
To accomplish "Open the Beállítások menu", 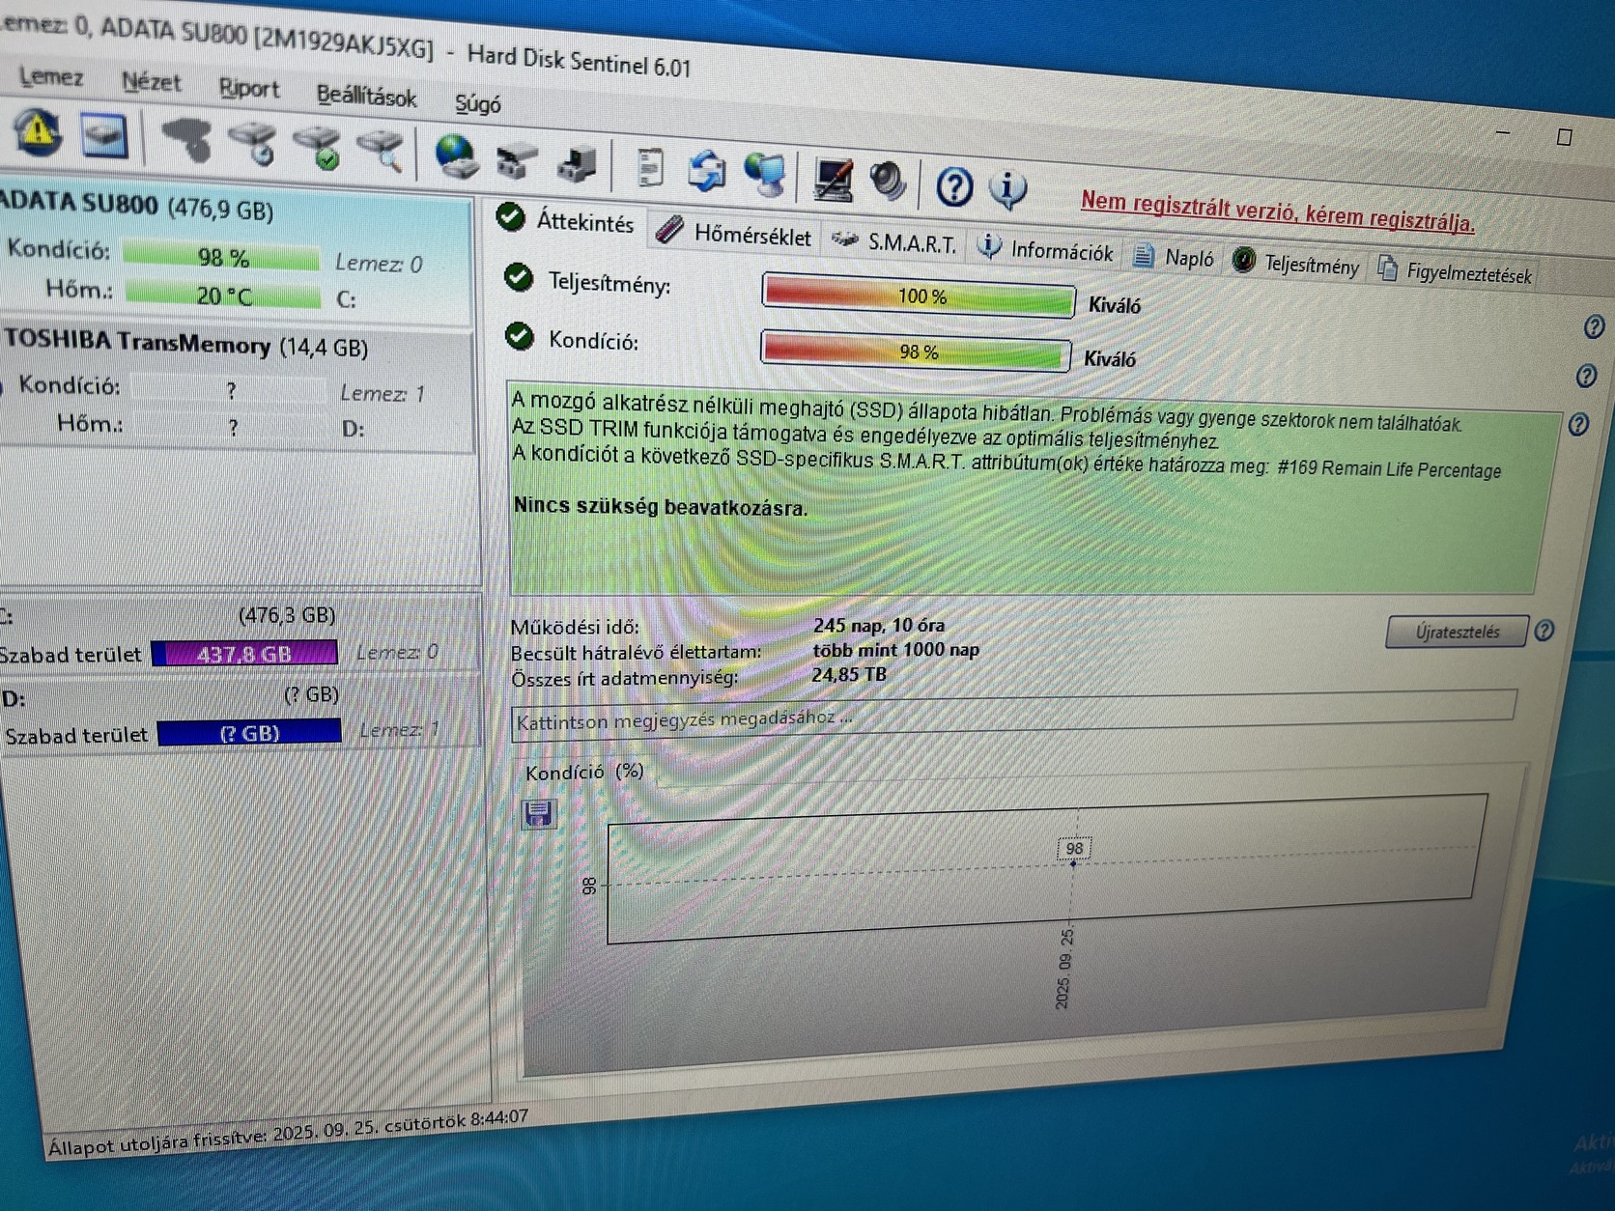I will tap(366, 96).
